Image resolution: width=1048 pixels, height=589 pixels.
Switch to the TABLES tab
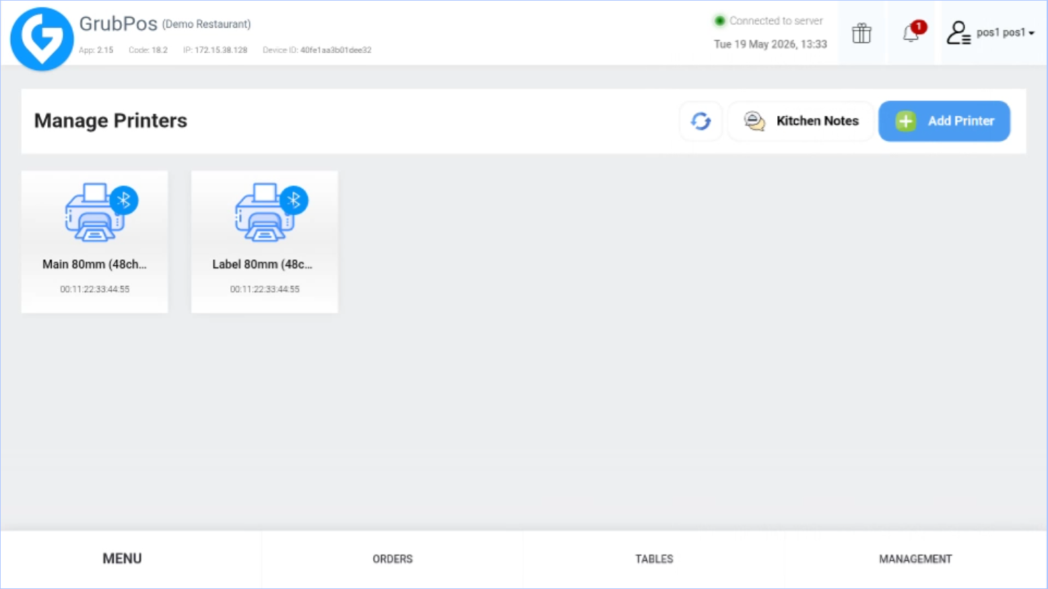tap(654, 559)
